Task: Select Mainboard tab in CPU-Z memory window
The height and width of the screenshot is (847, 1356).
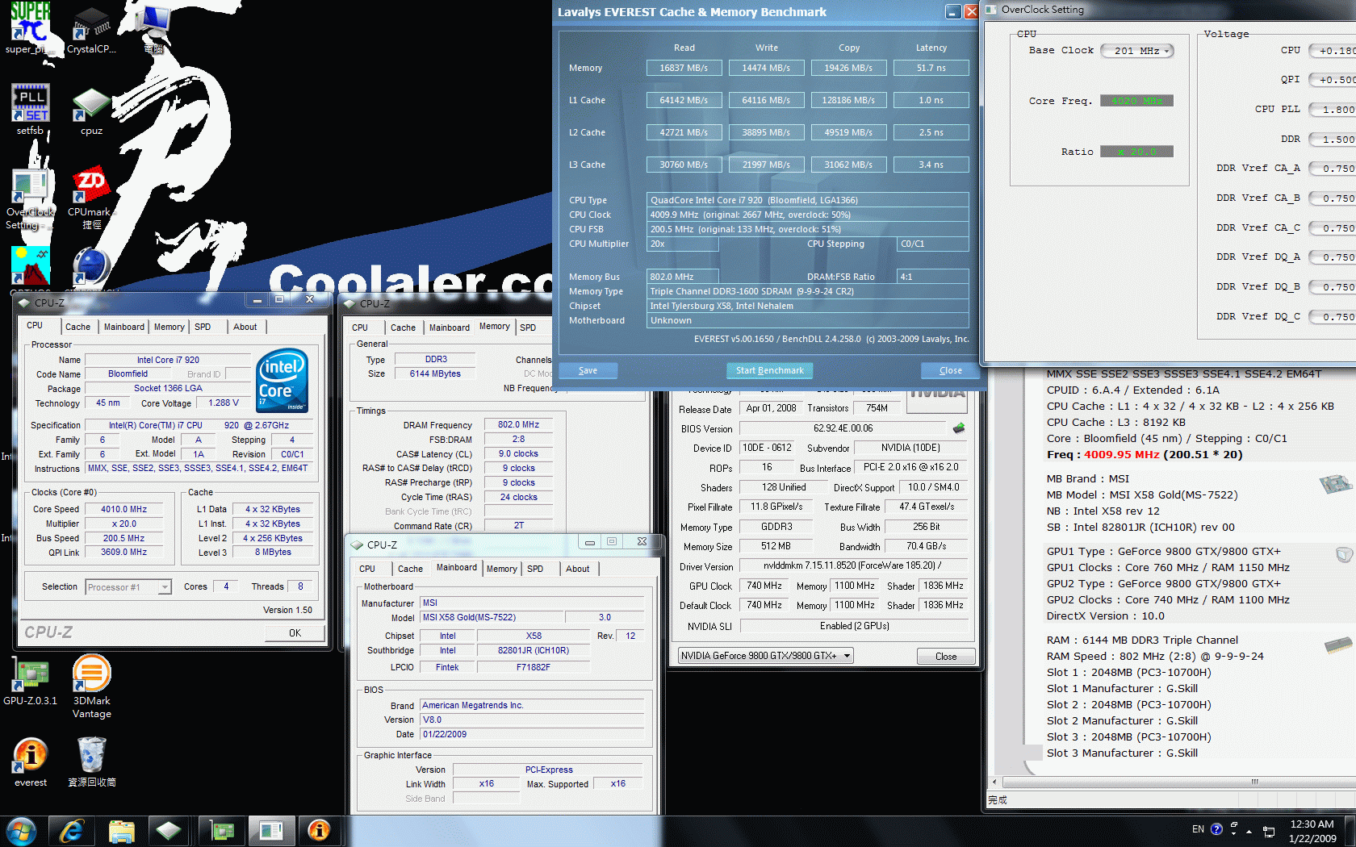Action: (449, 328)
